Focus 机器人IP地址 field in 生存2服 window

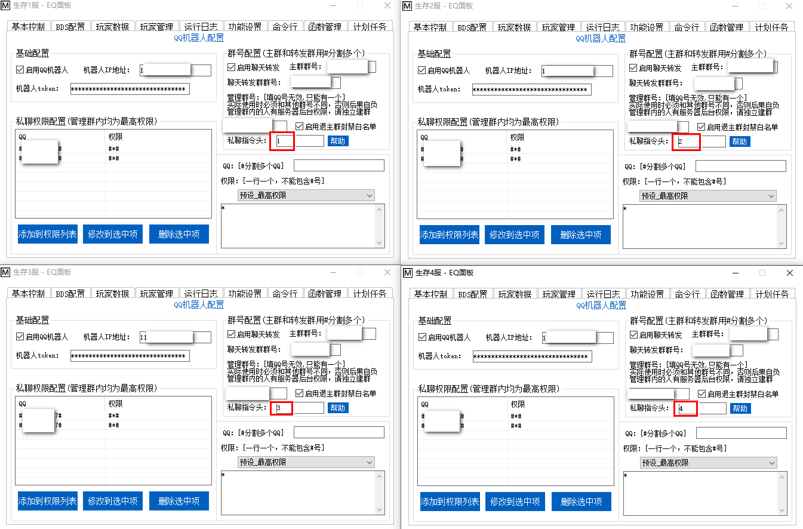coord(577,71)
